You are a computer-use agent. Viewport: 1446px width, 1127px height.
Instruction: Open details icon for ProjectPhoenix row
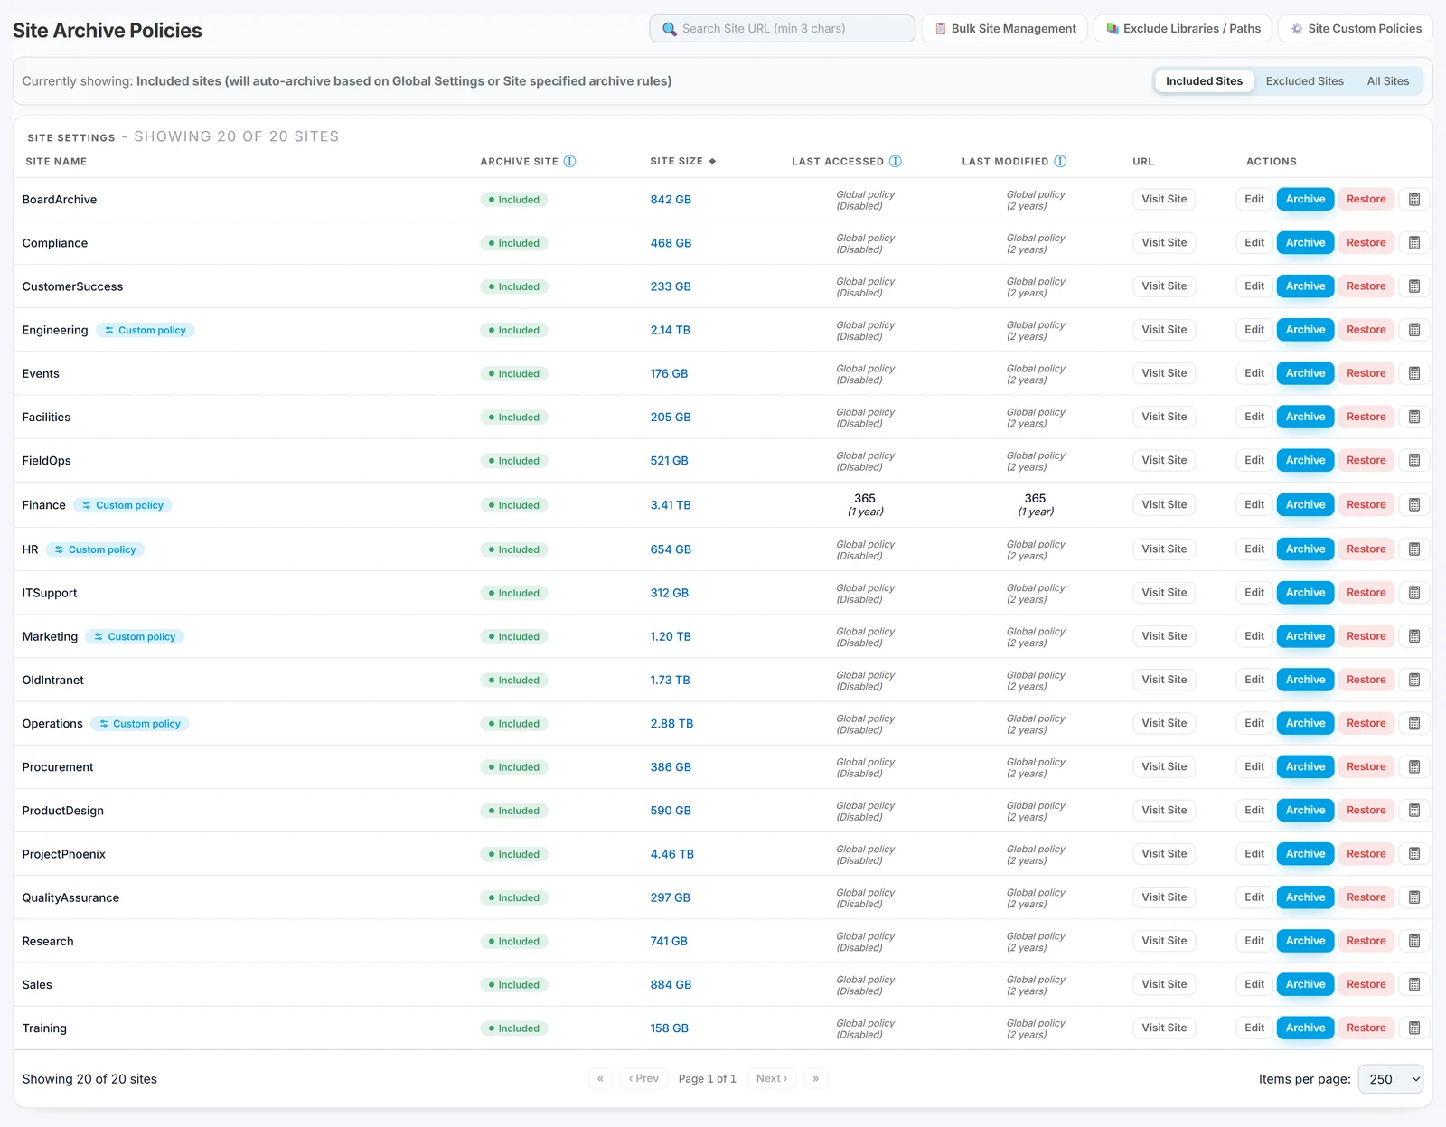[1414, 853]
